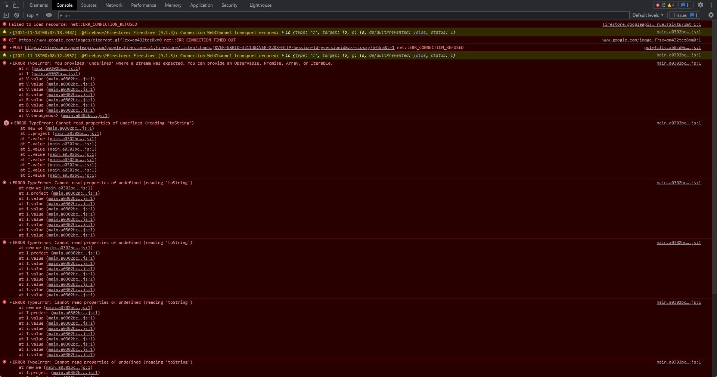Click the clear console icon
The height and width of the screenshot is (377, 717).
click(16, 15)
